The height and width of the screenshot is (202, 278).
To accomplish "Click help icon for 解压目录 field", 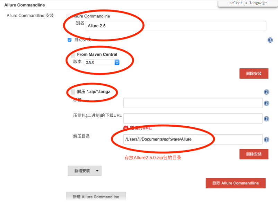I will click(x=267, y=140).
